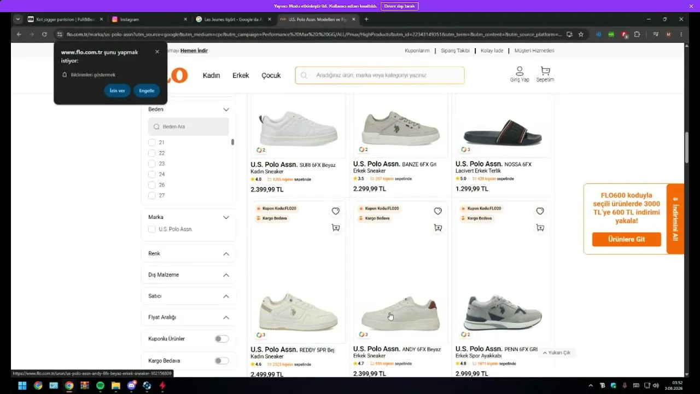
Task: Open the Windows Start menu
Action: tap(22, 385)
